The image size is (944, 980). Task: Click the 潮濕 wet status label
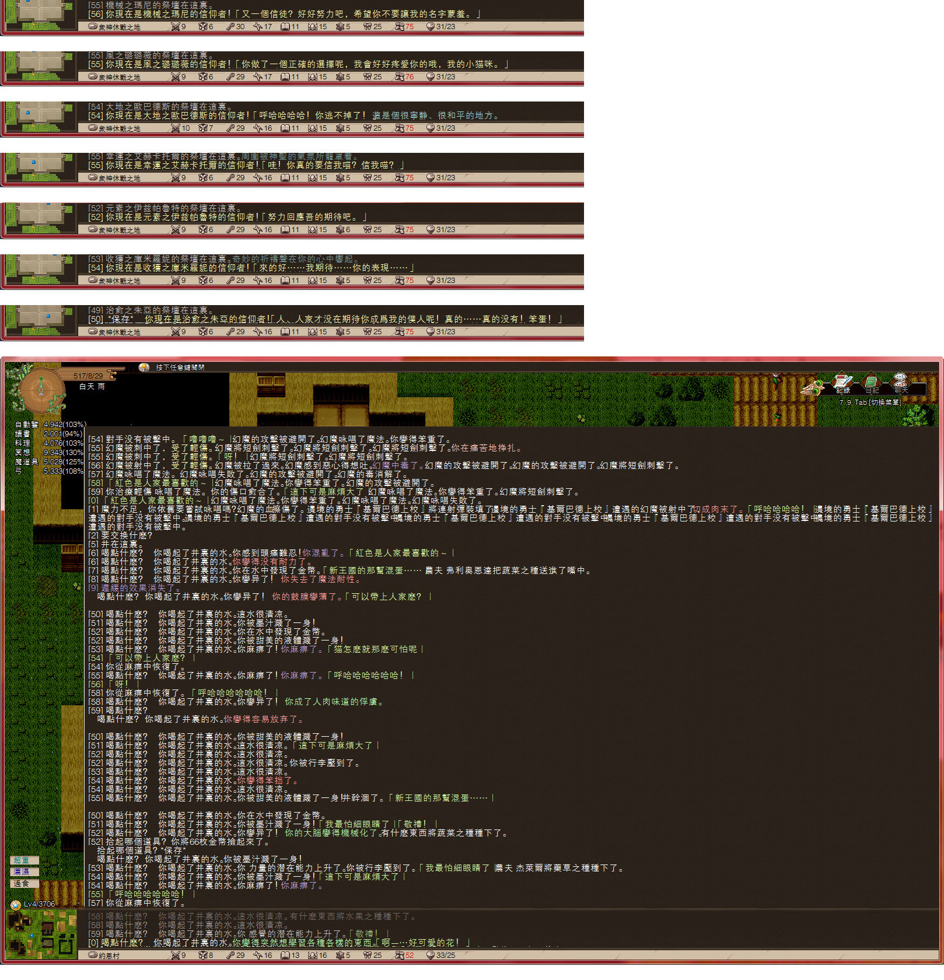pyautogui.click(x=25, y=872)
